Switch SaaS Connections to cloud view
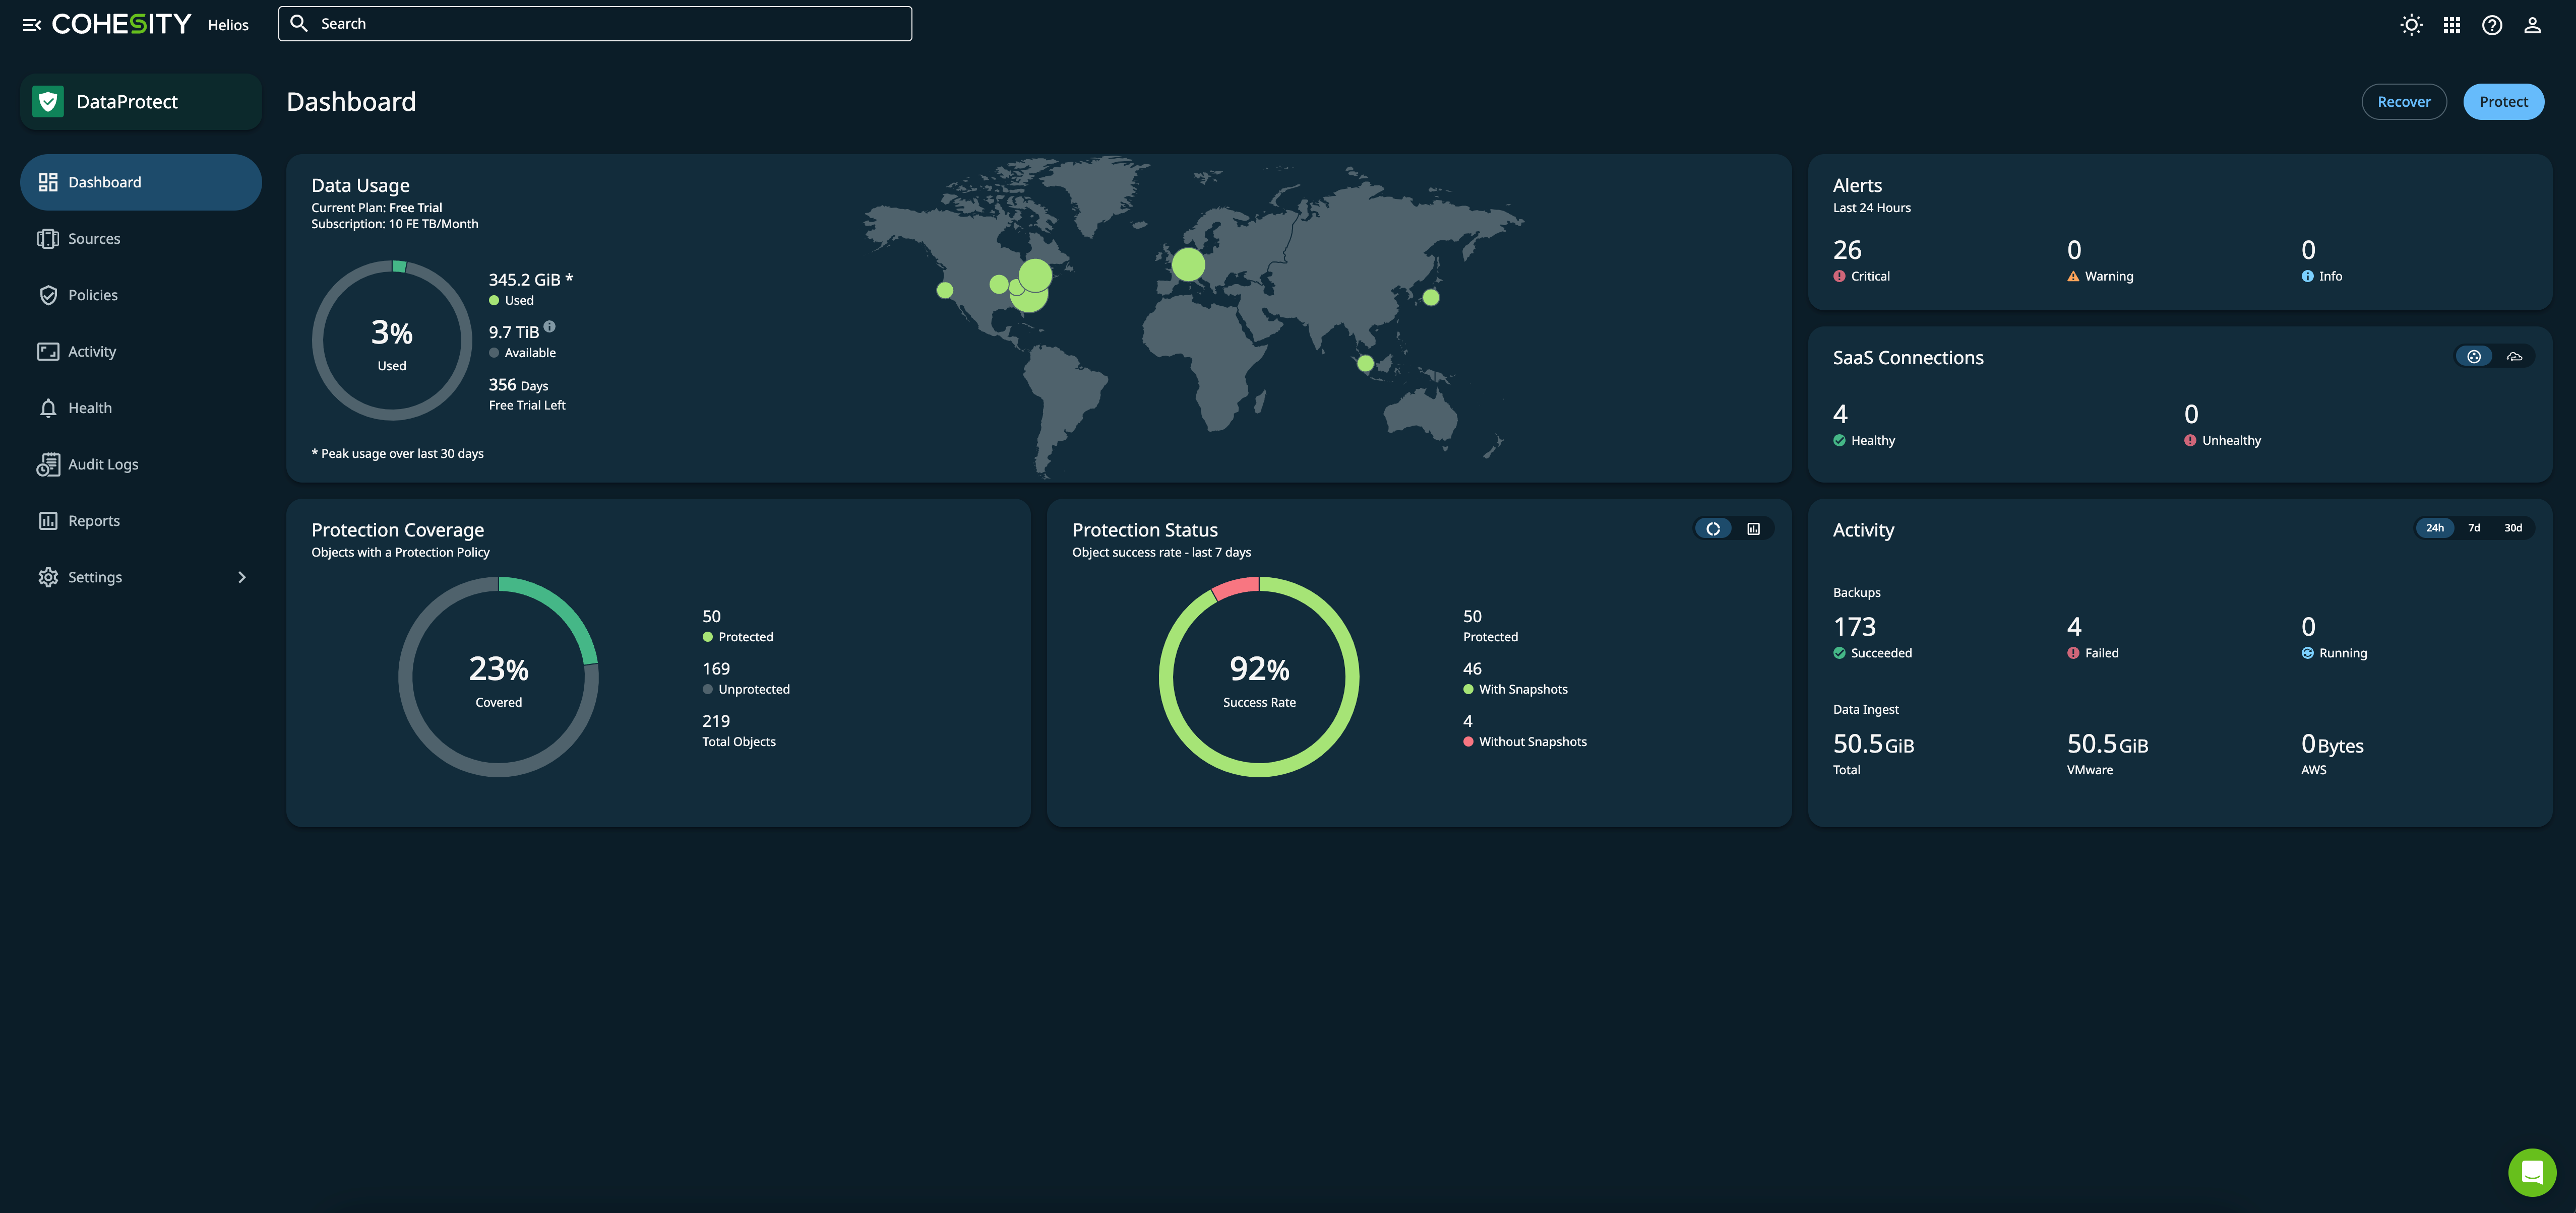The image size is (2576, 1213). (x=2514, y=356)
